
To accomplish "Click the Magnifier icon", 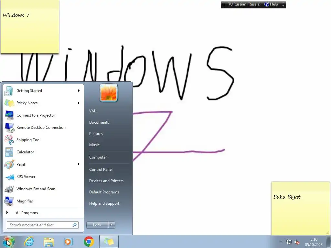I will point(9,201).
